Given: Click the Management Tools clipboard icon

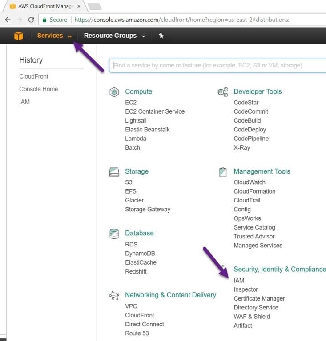Looking at the screenshot, I should point(223,172).
